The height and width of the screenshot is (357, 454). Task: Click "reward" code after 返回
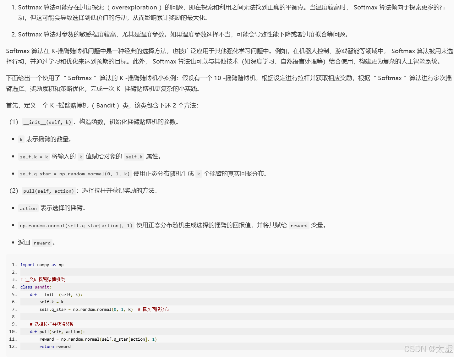[42, 243]
